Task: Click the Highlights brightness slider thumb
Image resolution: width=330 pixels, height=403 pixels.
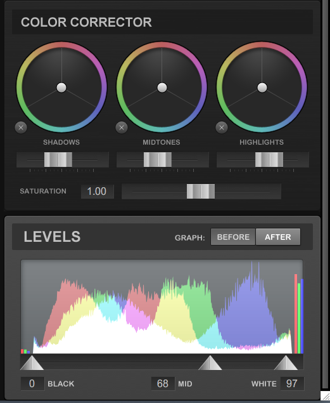Action: point(269,159)
